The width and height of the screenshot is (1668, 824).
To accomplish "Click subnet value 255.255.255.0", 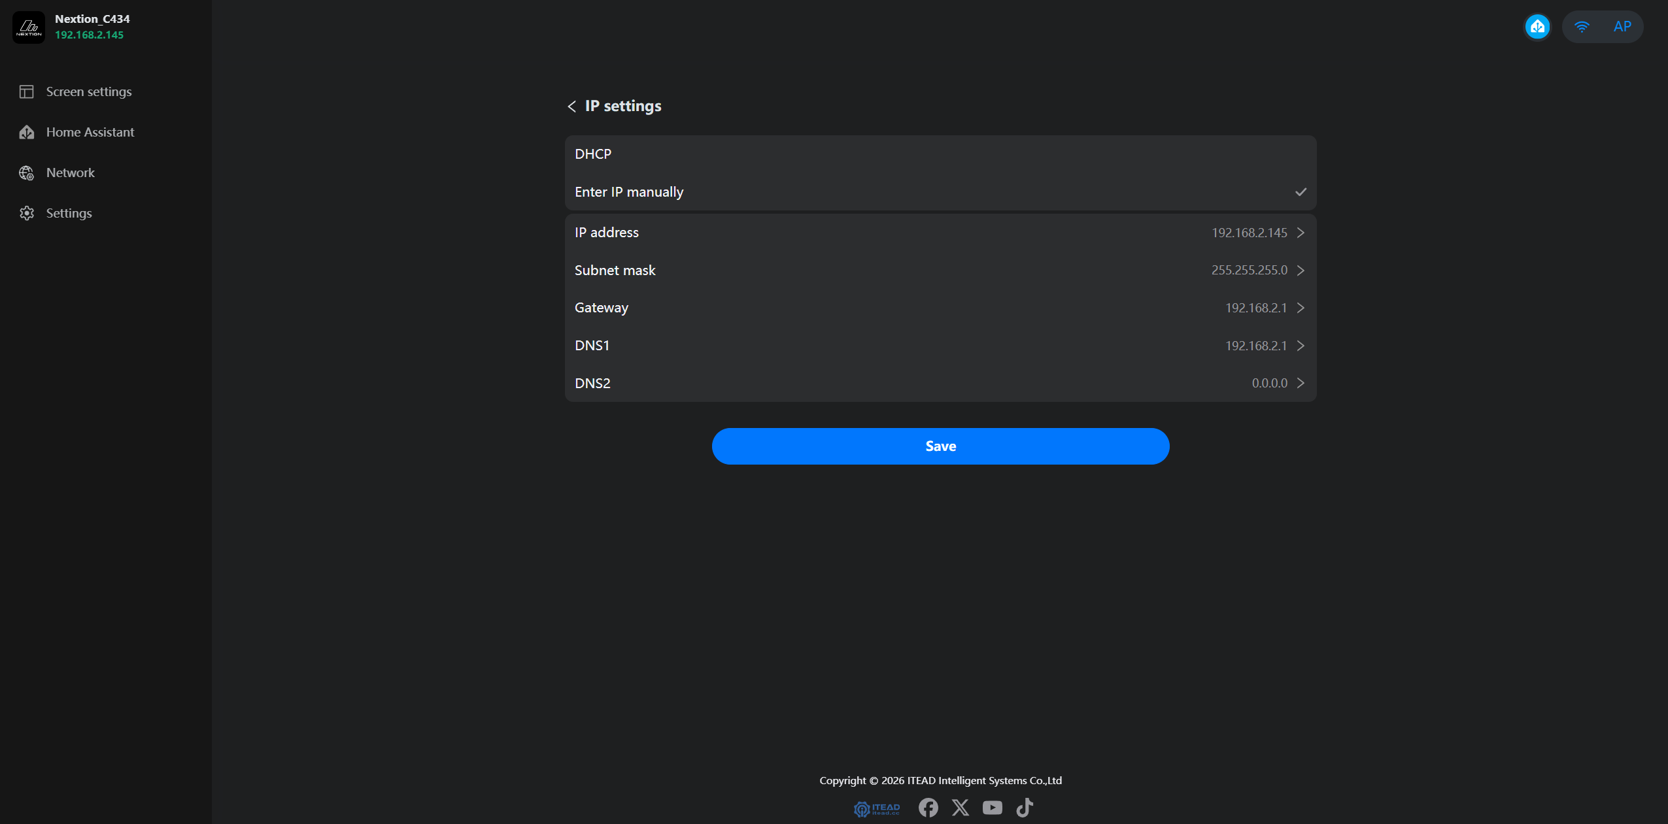I will coord(1249,271).
